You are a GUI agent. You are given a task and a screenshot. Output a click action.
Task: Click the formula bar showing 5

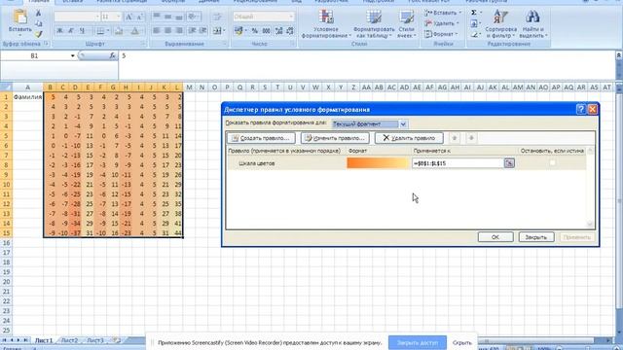pos(366,56)
